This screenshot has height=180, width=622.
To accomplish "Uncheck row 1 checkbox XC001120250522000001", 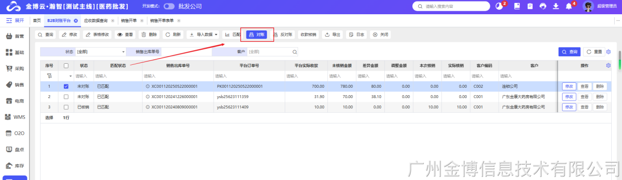I will (x=66, y=86).
